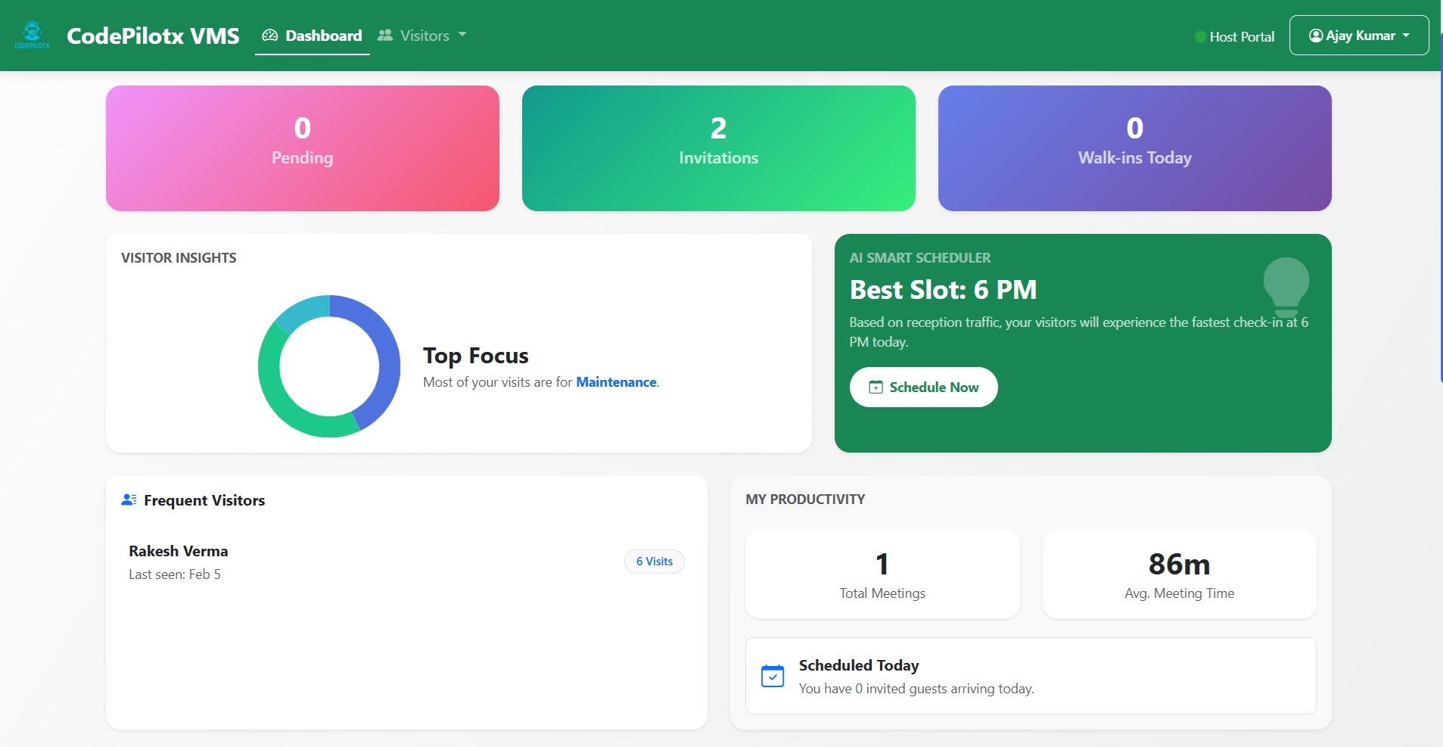Click the user avatar icon beside Ajay Kumar
Screen dimensions: 1443x747
pos(1317,35)
